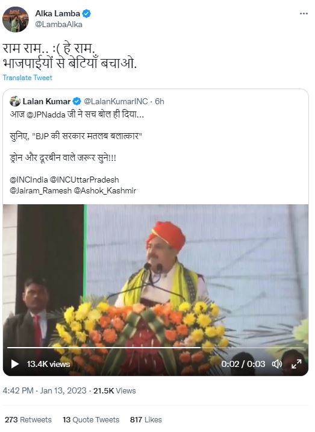Seek along the video progress bar
The image size is (315, 432).
(155, 348)
